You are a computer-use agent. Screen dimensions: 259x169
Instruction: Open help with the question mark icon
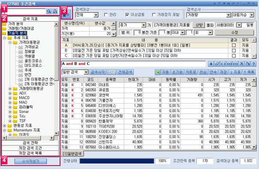pos(253,64)
